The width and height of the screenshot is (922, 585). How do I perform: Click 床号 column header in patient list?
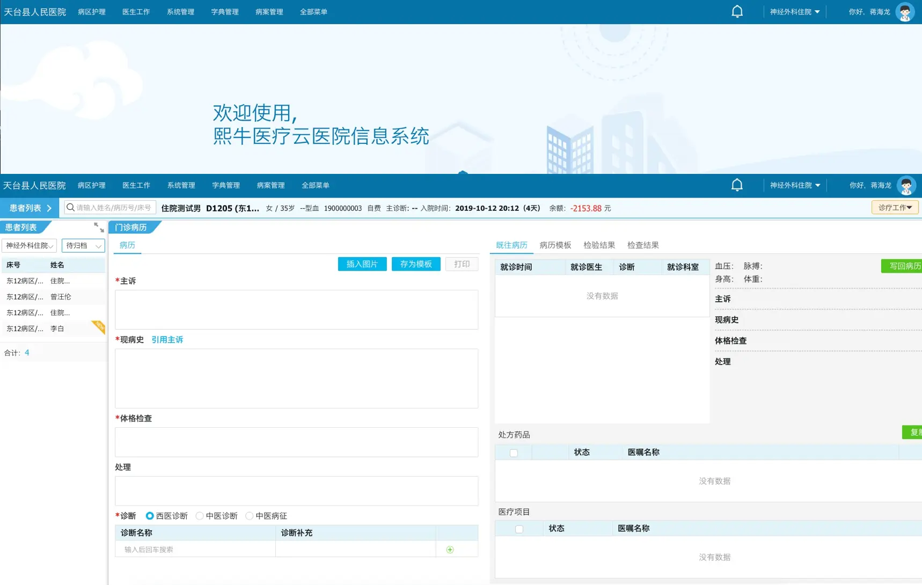pyautogui.click(x=13, y=265)
